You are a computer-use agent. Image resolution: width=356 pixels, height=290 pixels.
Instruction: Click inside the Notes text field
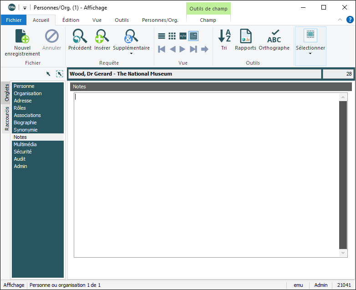click(x=205, y=173)
